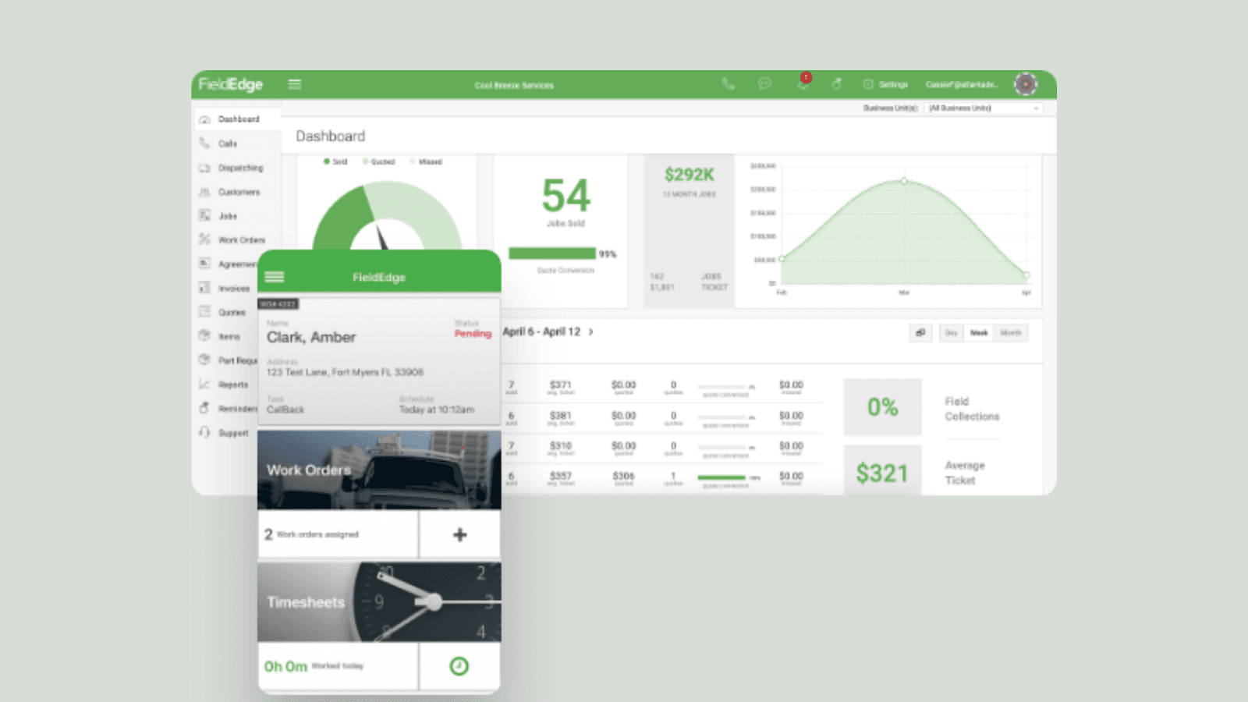
Task: Open the Quotes icon in sidebar
Action: point(204,312)
